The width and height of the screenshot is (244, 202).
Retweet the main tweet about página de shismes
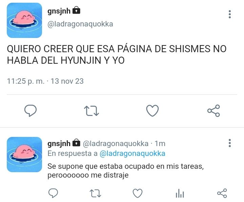pos(91,111)
